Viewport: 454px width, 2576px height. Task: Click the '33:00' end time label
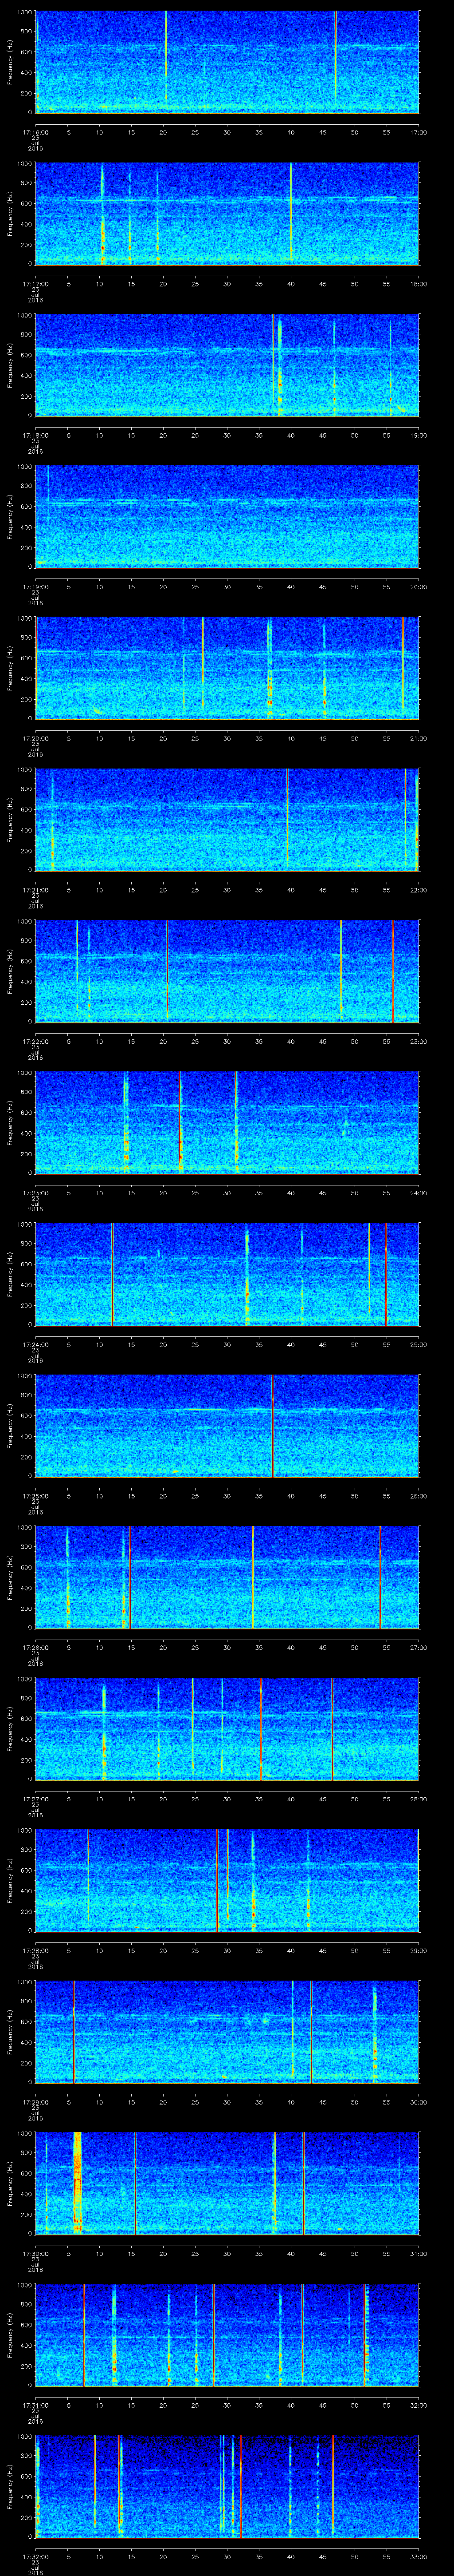418,2556
